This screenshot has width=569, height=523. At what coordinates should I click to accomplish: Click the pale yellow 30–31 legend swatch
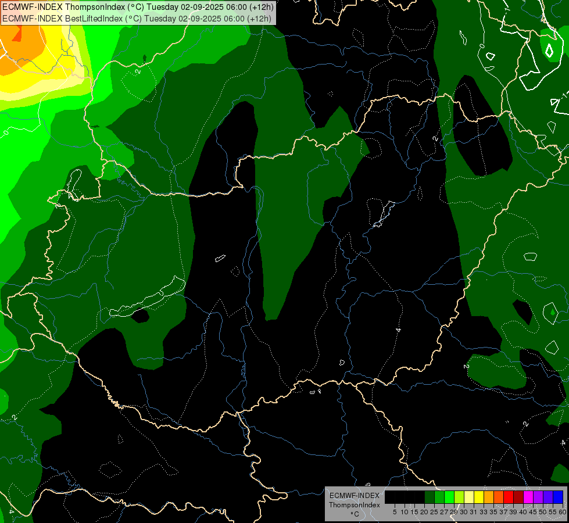[x=469, y=497]
